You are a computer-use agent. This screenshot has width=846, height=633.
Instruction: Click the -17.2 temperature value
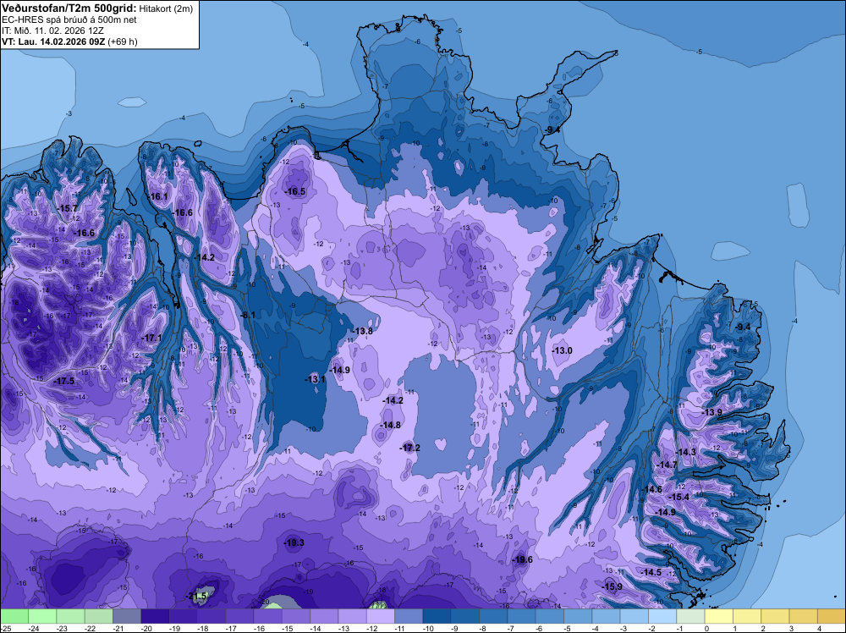409,448
